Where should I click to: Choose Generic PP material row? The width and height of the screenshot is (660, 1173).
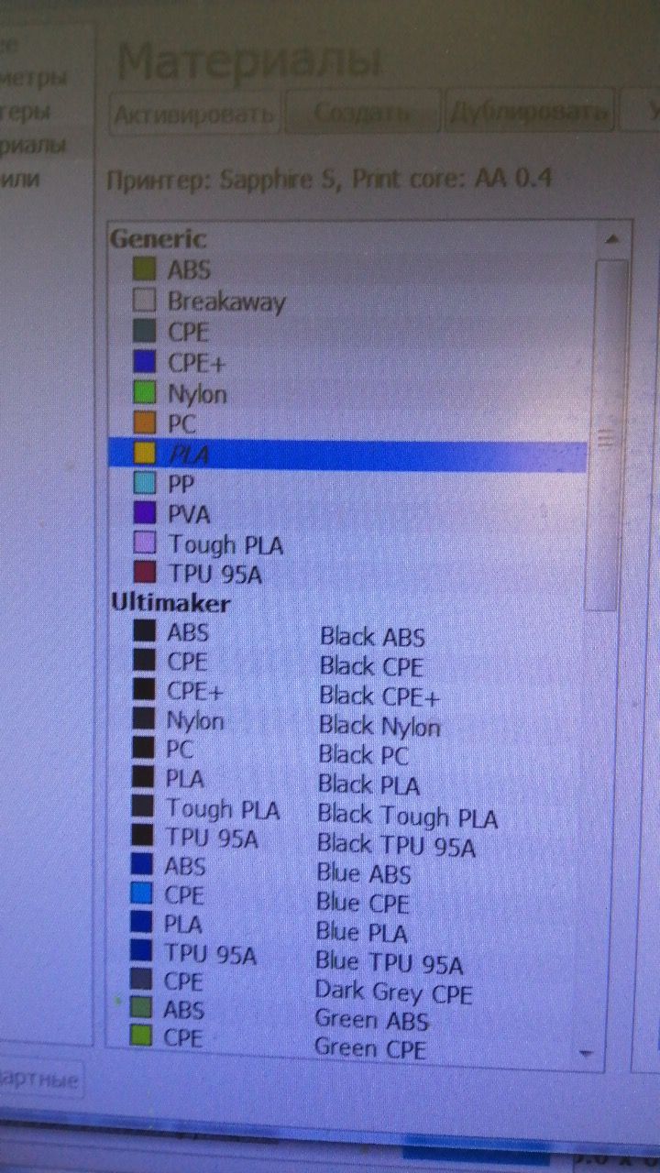(x=347, y=484)
